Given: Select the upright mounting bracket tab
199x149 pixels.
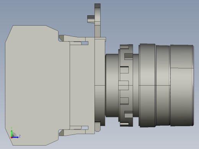Looking at the screenshot, I should 98,20.
